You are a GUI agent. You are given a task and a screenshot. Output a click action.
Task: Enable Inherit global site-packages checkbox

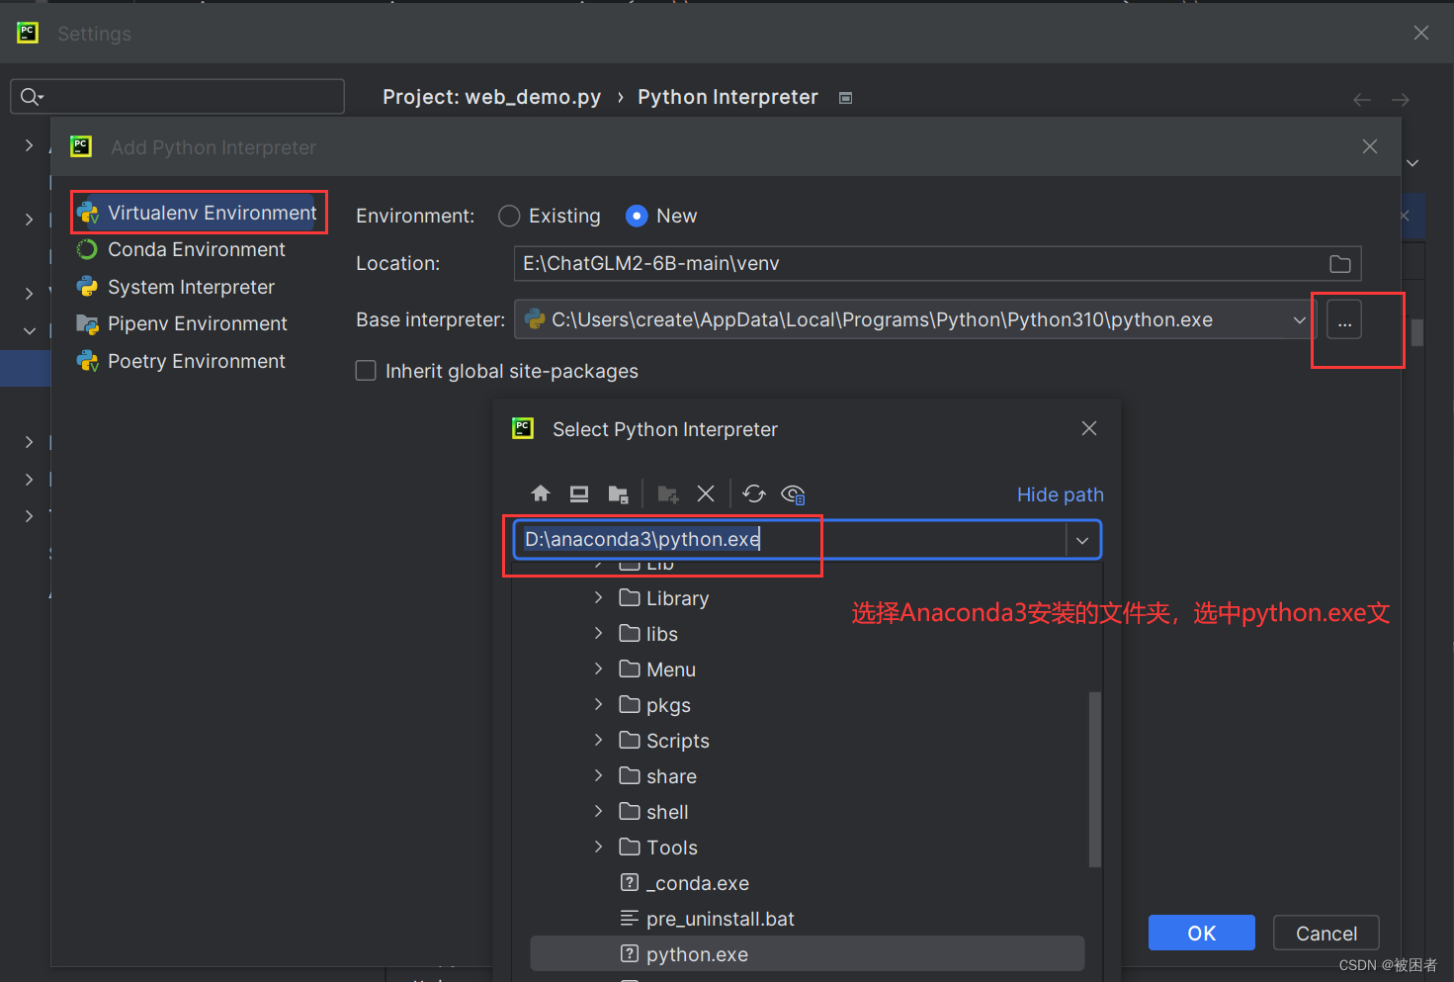[x=366, y=371]
